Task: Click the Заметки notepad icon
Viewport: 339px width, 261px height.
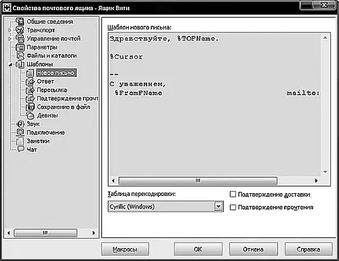Action: 20,141
